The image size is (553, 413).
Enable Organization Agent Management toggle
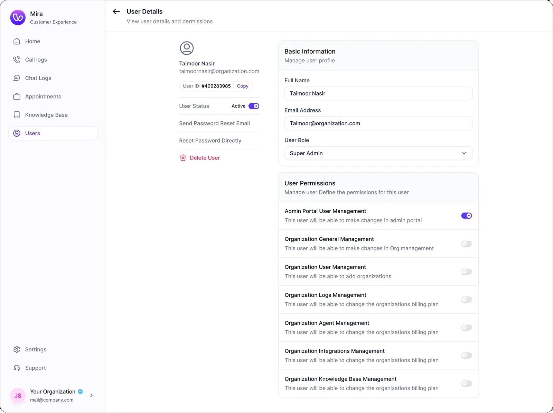(x=467, y=328)
